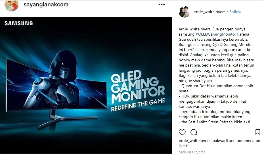This screenshot has width=263, height=156.
Task: View anneneeanne profile from likes list
Action: [249, 141]
